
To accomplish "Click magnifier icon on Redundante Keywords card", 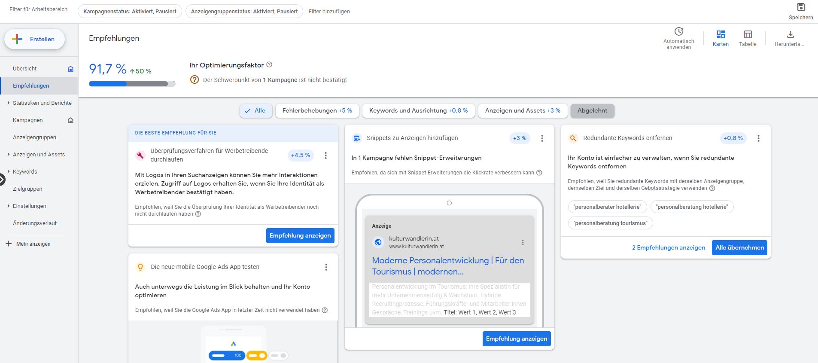I will pyautogui.click(x=573, y=138).
